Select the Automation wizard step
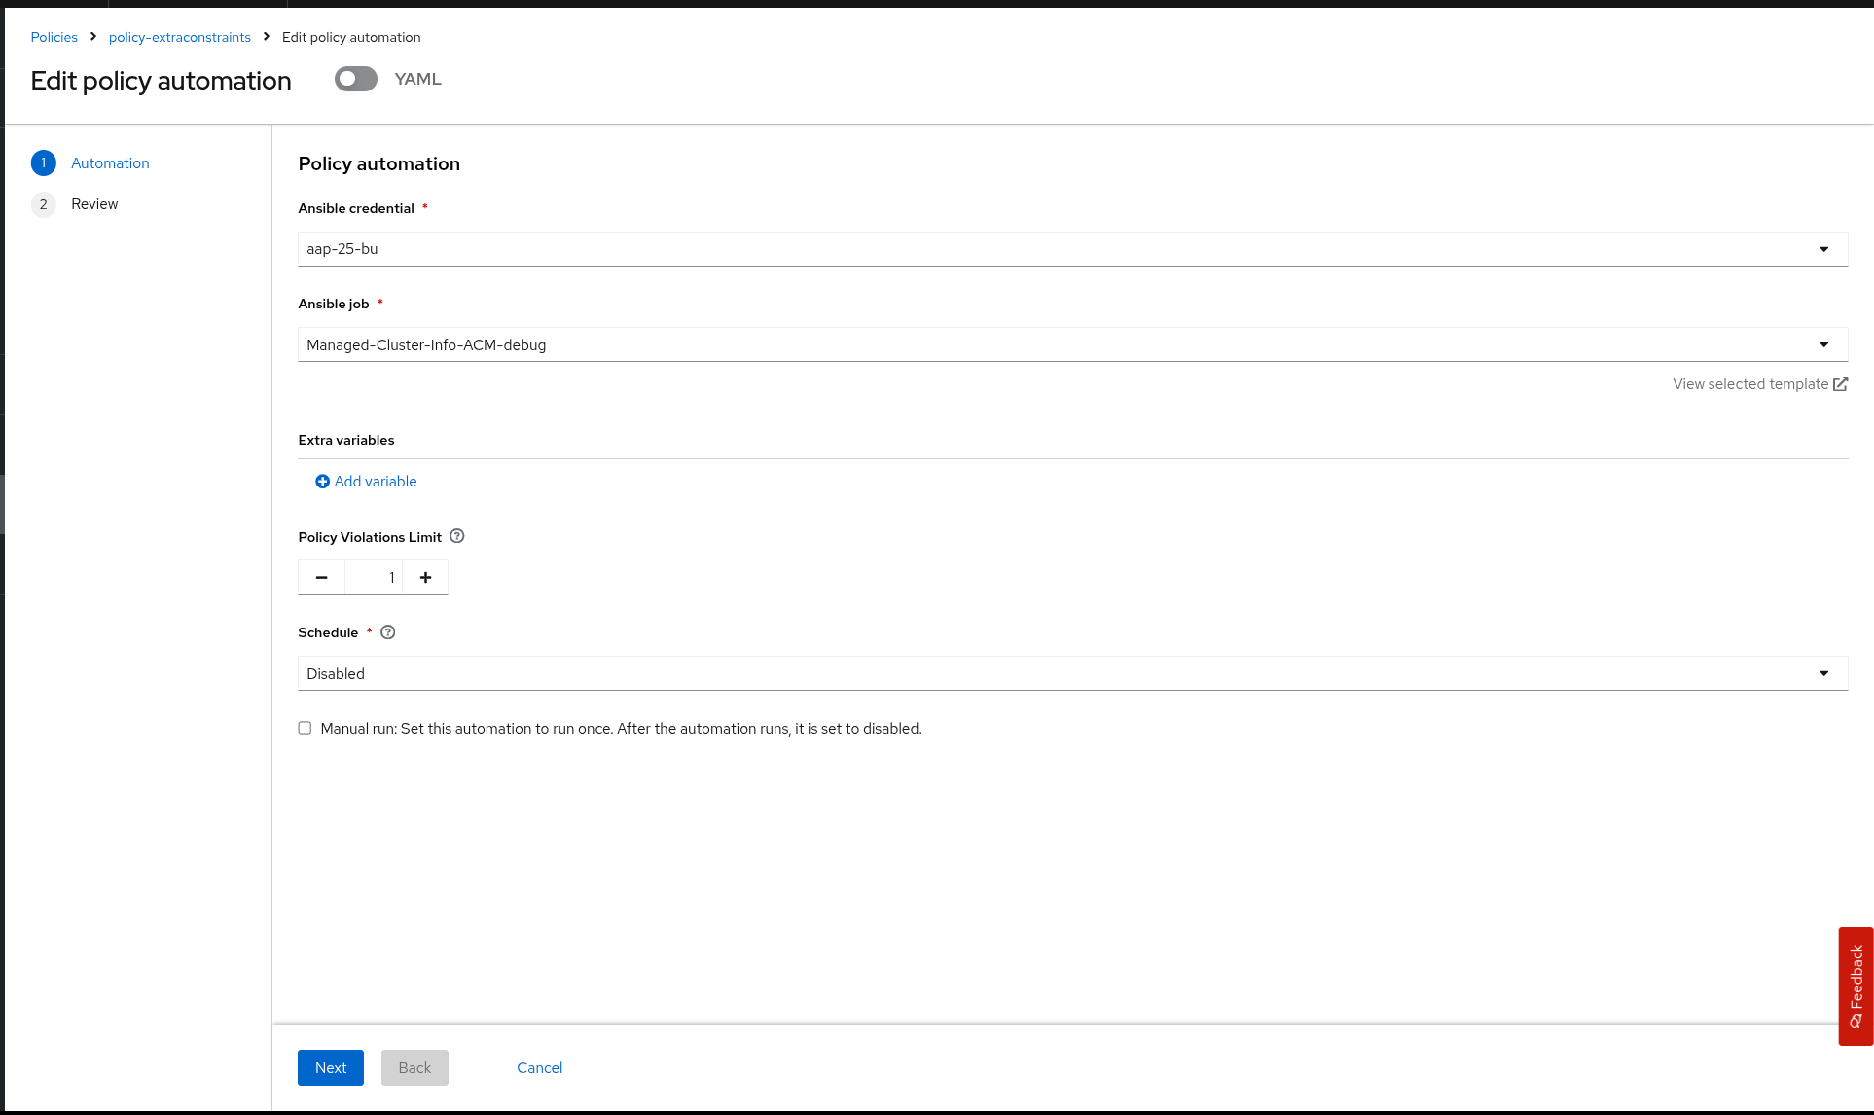 pos(110,163)
